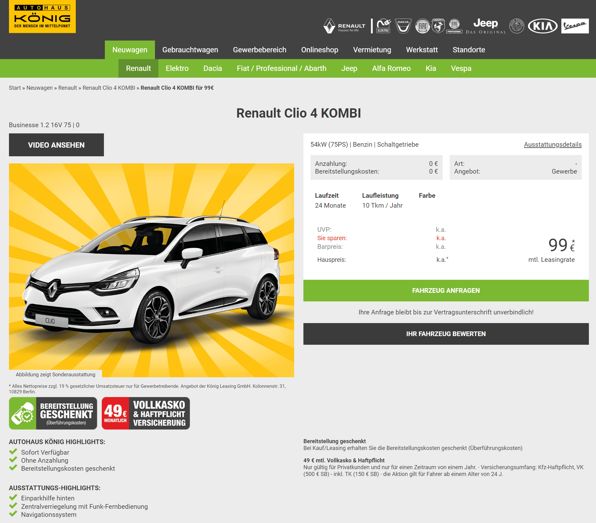The width and height of the screenshot is (596, 523).
Task: Click the Bereitstellung geschenkt badge
Action: (x=53, y=413)
